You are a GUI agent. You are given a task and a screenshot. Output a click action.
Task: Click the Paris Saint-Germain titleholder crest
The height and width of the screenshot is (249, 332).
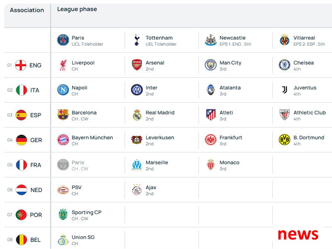63,40
